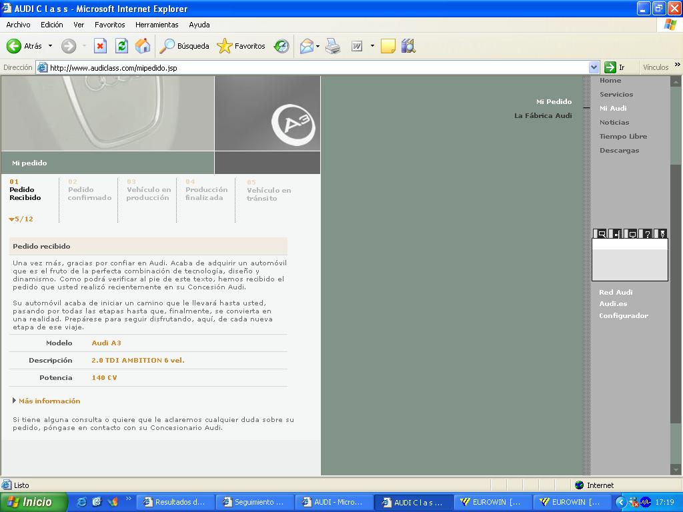The image size is (683, 512).
Task: Open the La Fábrica Audi link
Action: tap(543, 115)
